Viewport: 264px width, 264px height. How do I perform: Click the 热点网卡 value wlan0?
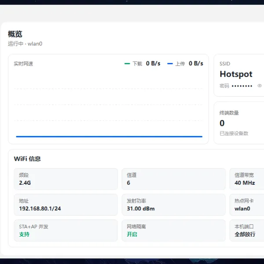click(x=242, y=209)
